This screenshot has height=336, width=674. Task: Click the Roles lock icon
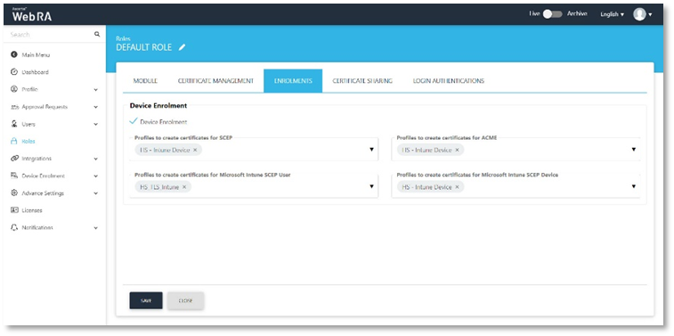13,141
